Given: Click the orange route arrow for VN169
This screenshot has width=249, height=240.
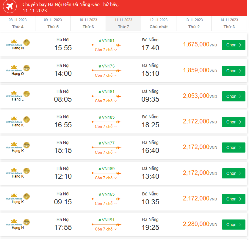Looking at the screenshot, I should coord(107,173).
